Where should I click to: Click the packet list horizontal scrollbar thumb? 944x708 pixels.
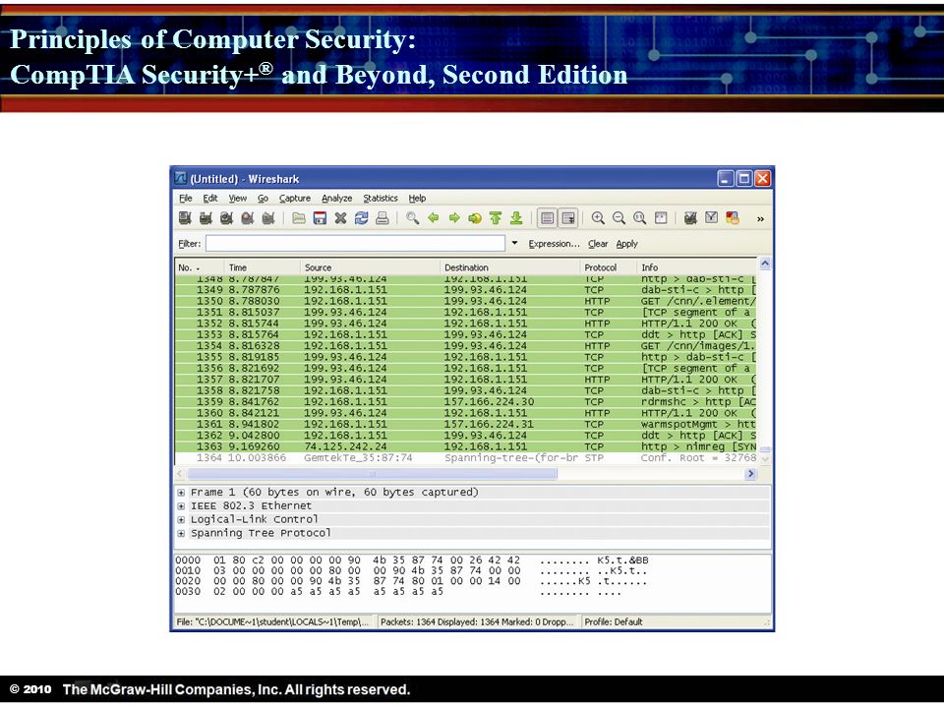pyautogui.click(x=372, y=474)
